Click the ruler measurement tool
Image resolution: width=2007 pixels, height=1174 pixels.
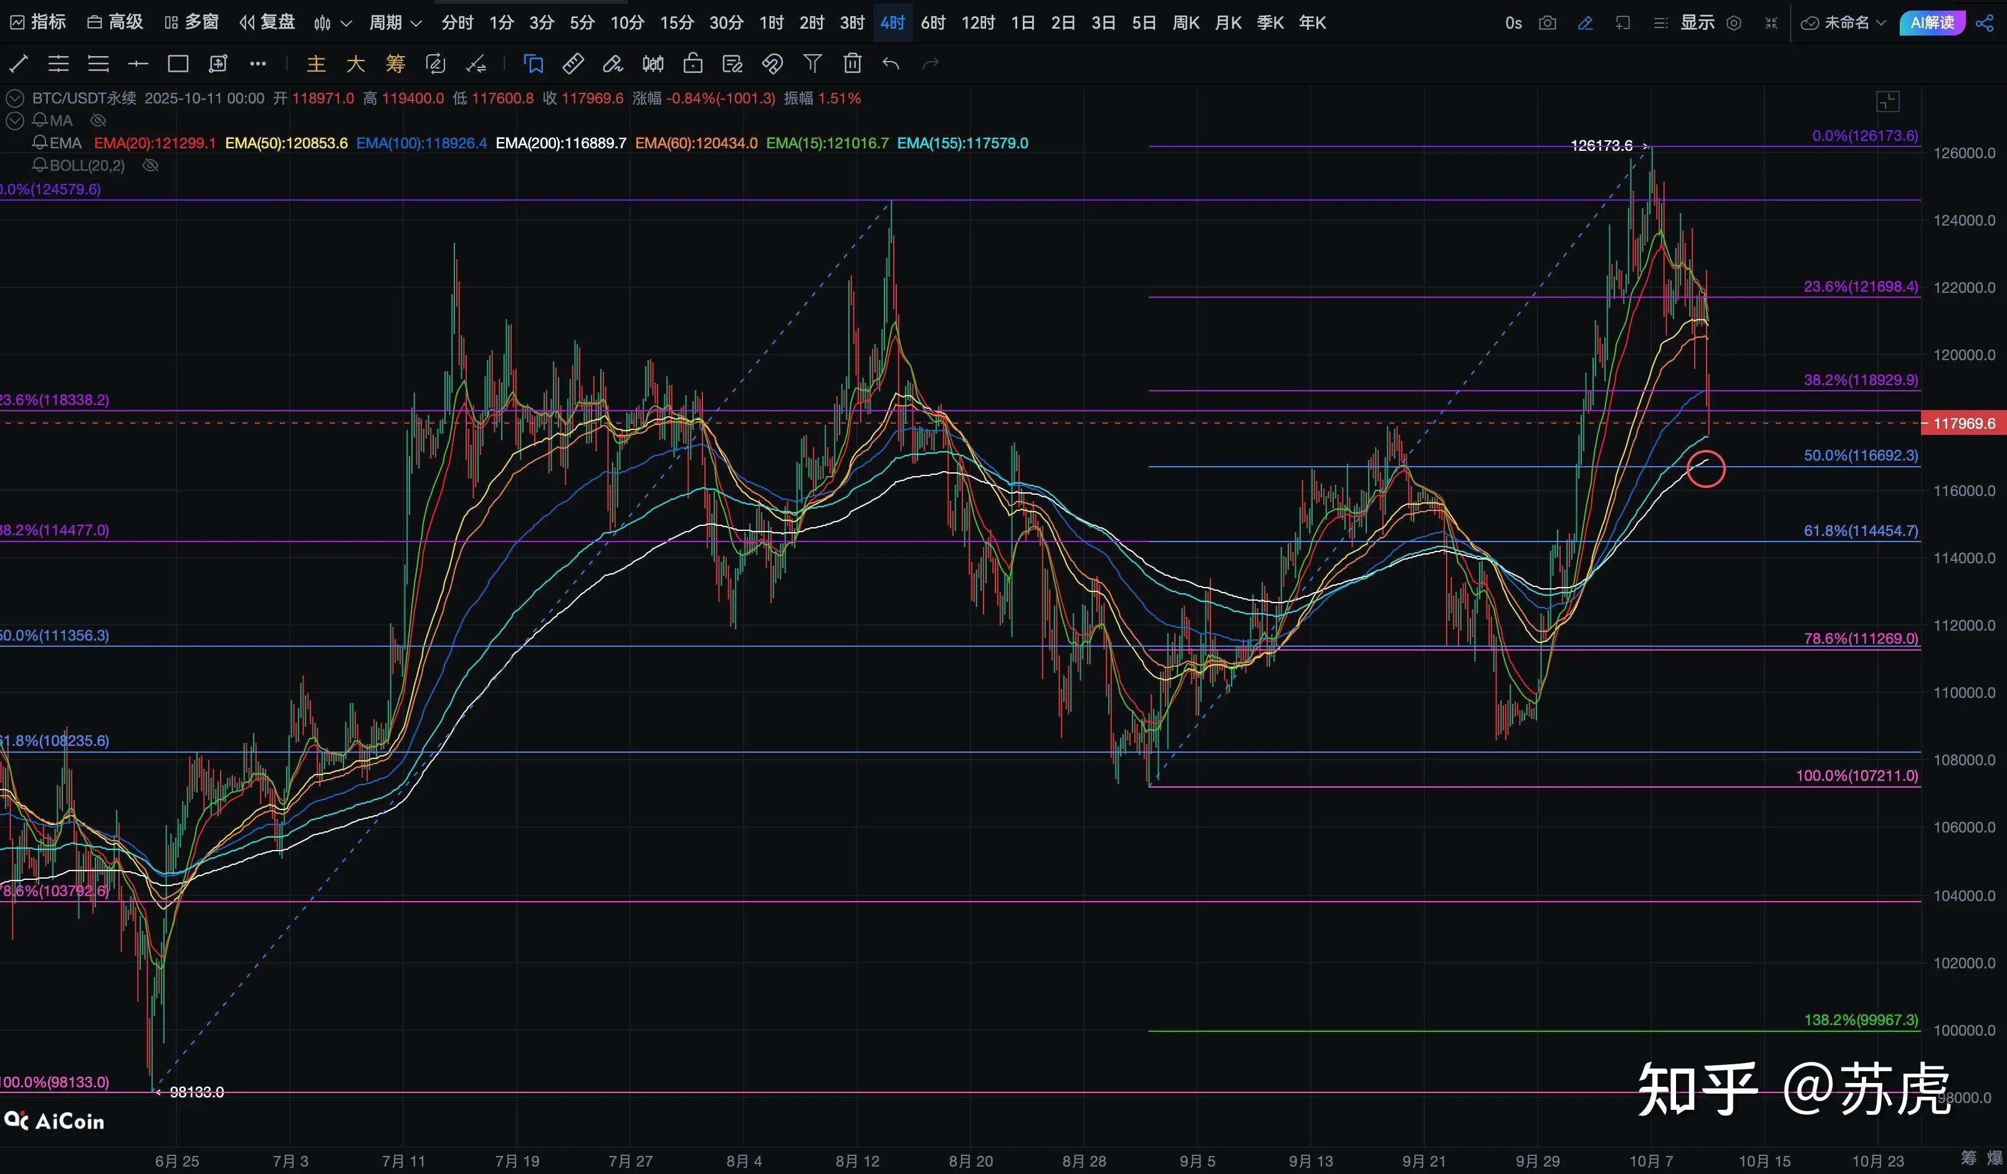click(573, 64)
